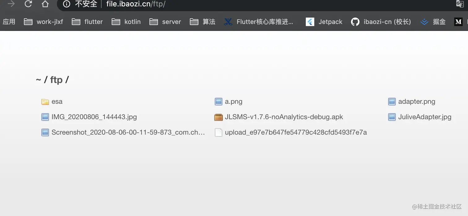This screenshot has width=468, height=216.
Task: Open the JuliveAdapter.jpg link
Action: tap(424, 117)
